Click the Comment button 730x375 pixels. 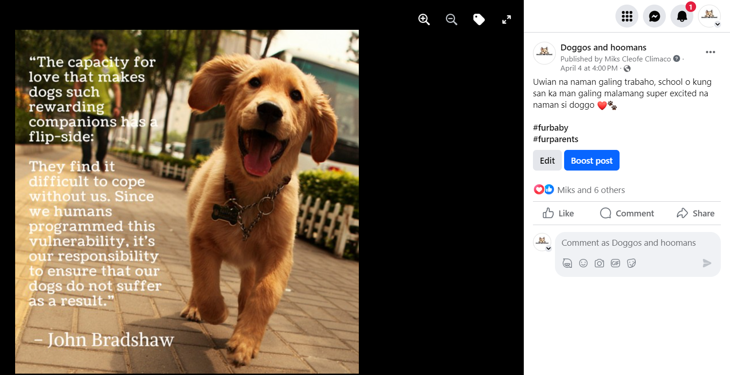(x=627, y=213)
